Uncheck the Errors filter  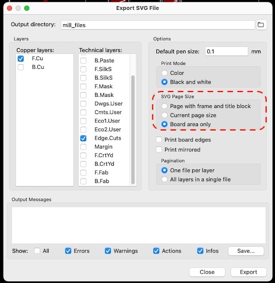(68, 251)
